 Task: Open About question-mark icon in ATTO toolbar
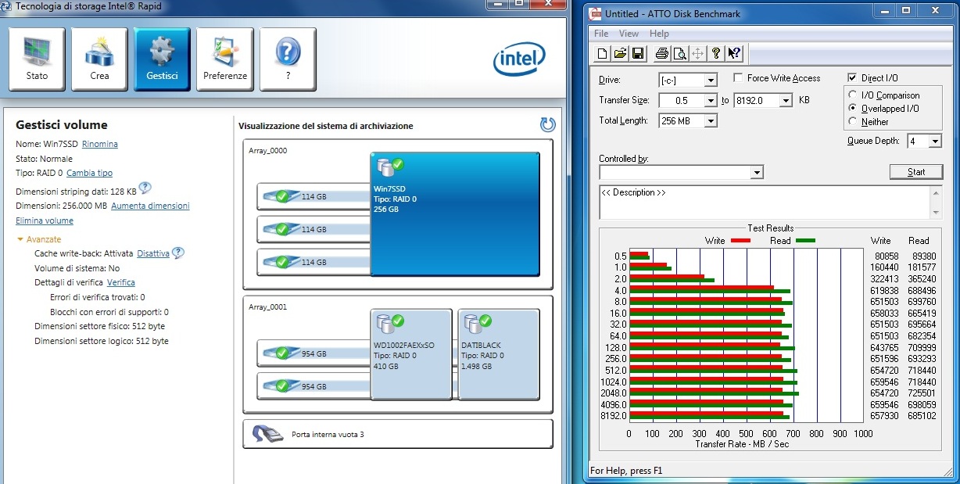coord(715,54)
